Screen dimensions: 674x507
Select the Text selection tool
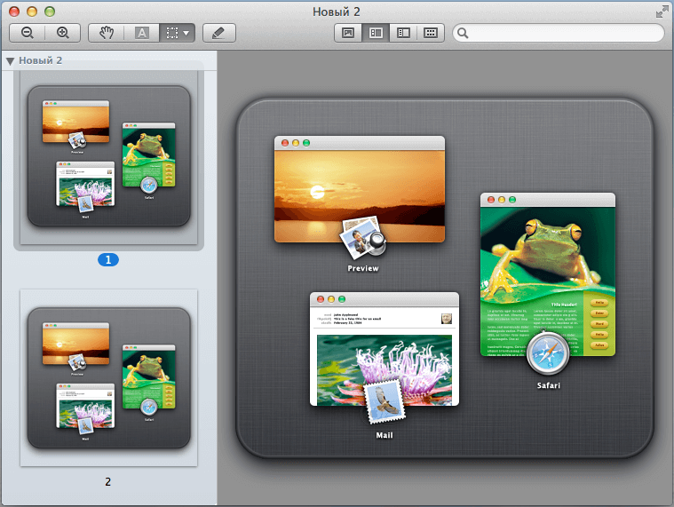click(142, 33)
